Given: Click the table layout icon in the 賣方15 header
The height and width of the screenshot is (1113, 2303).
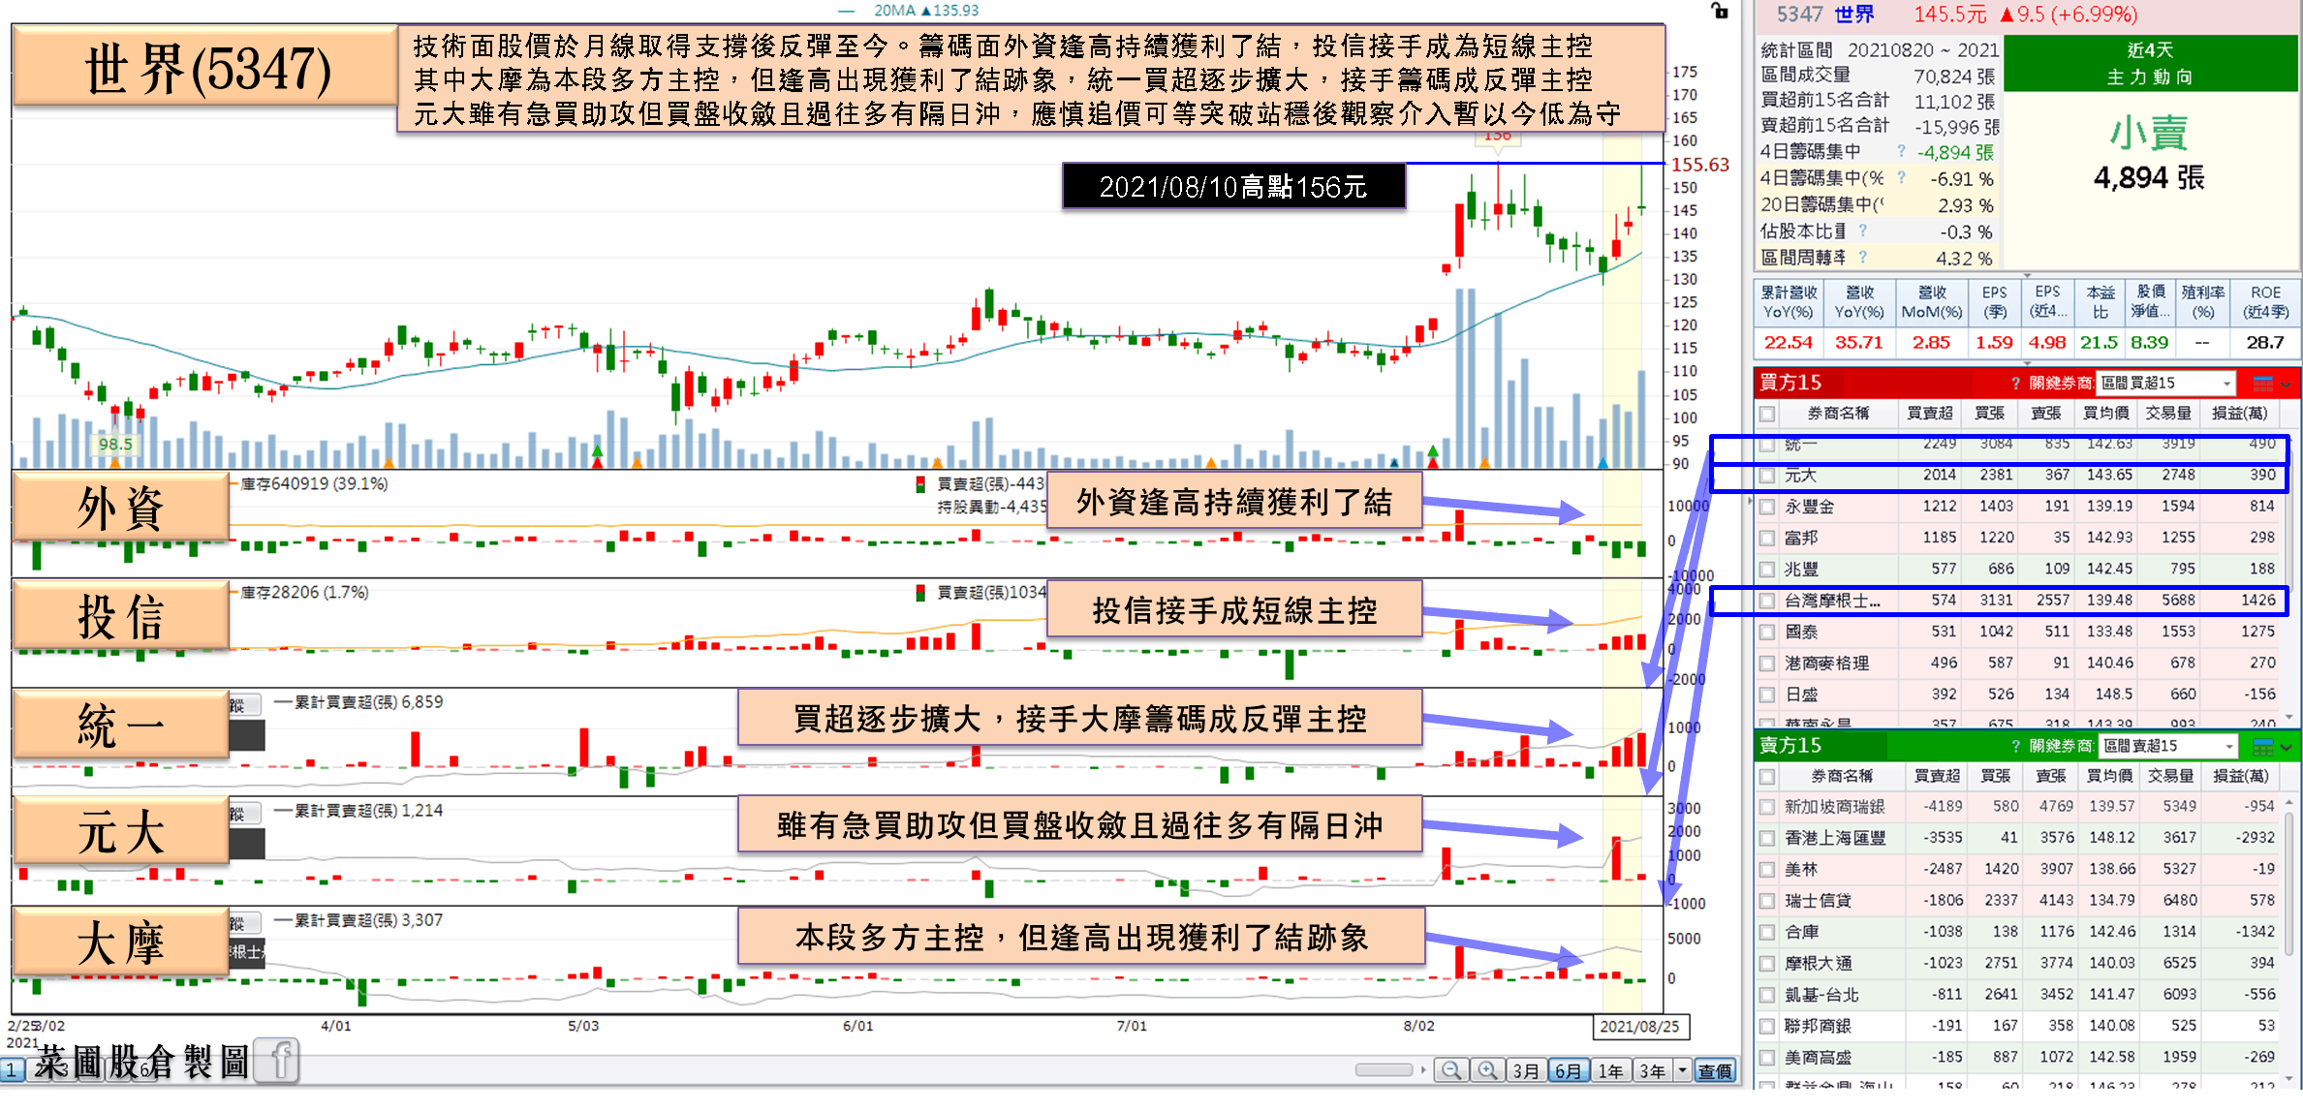Looking at the screenshot, I should click(x=2262, y=746).
